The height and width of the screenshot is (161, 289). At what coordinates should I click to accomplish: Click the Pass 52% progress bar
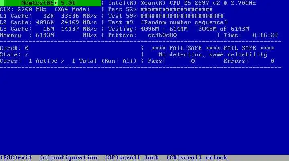tap(177, 9)
